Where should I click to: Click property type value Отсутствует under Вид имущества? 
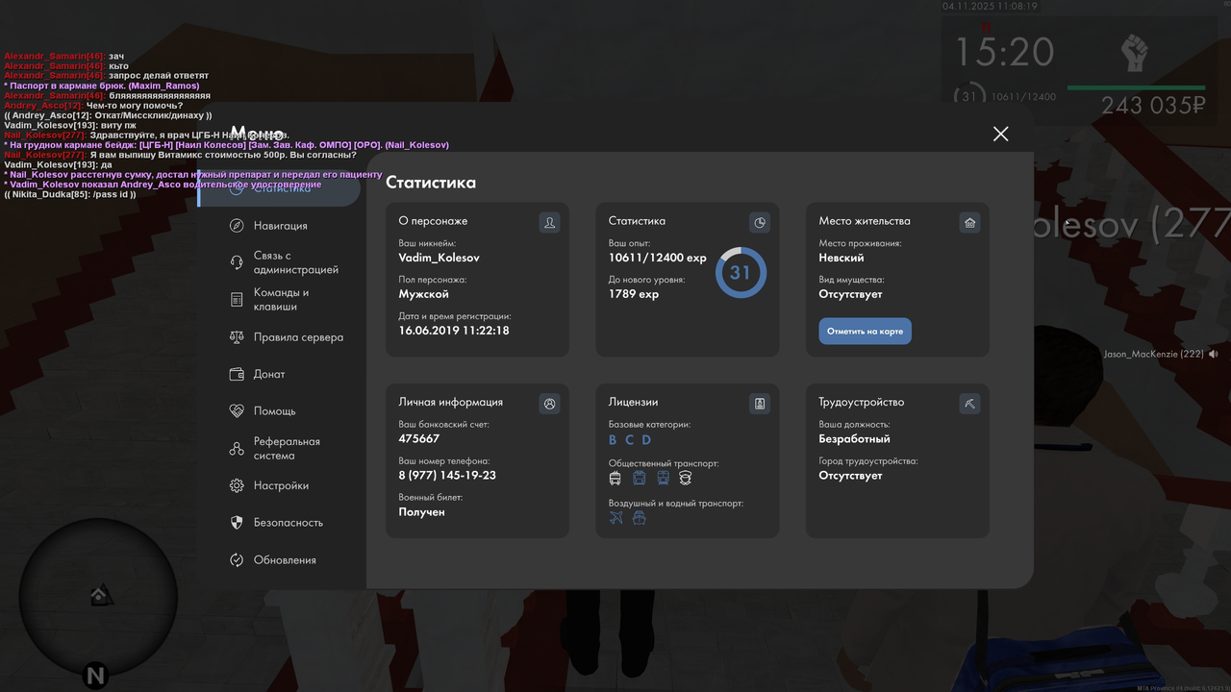coord(851,294)
